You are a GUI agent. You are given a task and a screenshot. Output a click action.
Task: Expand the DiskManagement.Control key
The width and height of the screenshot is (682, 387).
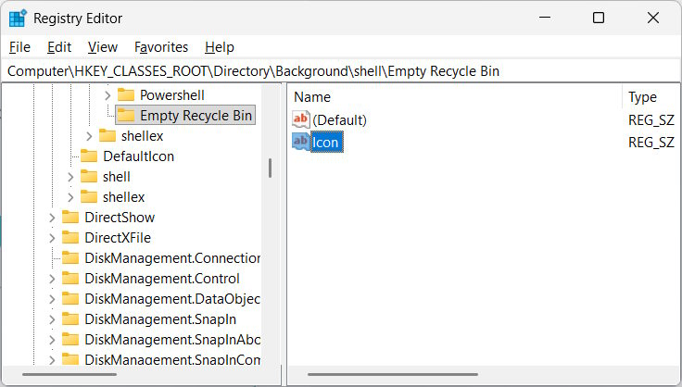coord(52,279)
